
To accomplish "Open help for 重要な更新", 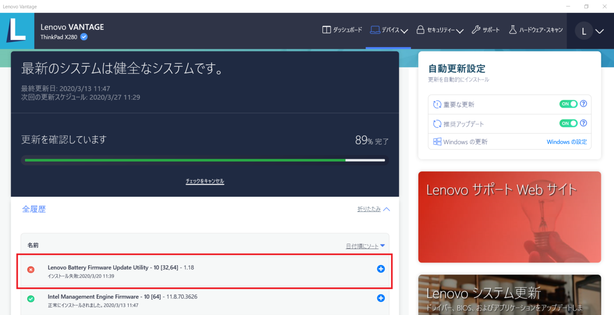I will [x=583, y=104].
